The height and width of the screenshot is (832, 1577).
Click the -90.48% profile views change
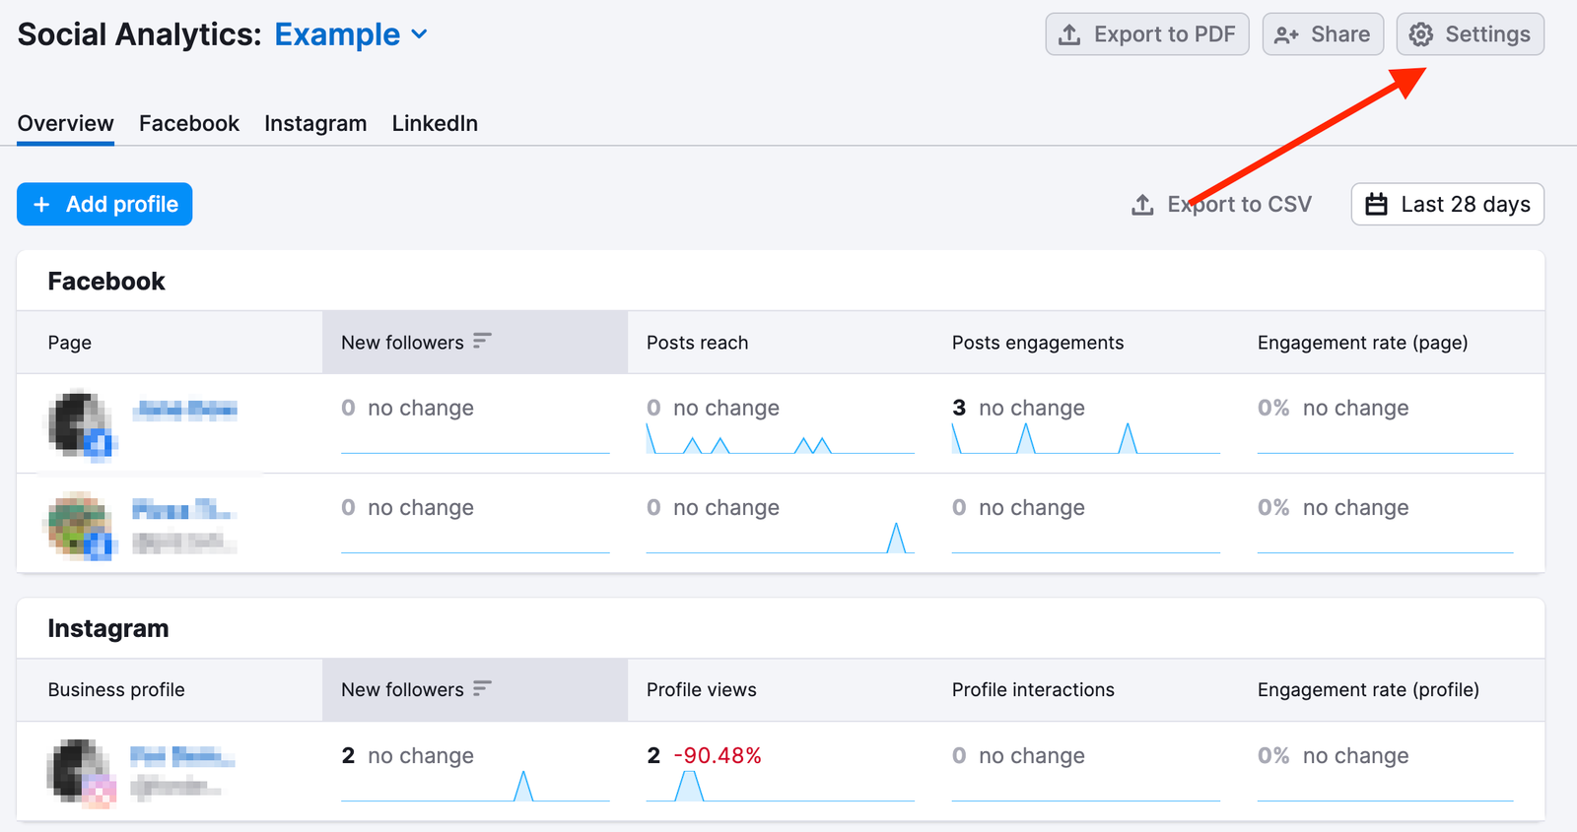718,755
